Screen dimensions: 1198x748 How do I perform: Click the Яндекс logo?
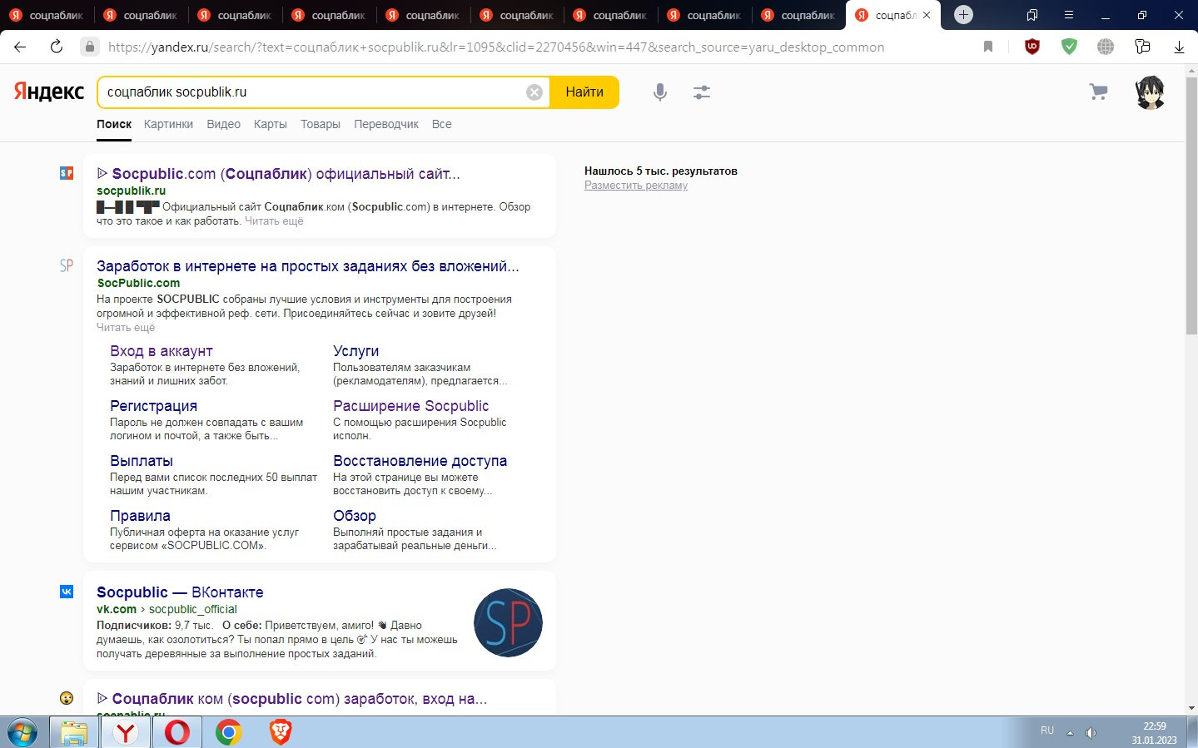pyautogui.click(x=48, y=92)
